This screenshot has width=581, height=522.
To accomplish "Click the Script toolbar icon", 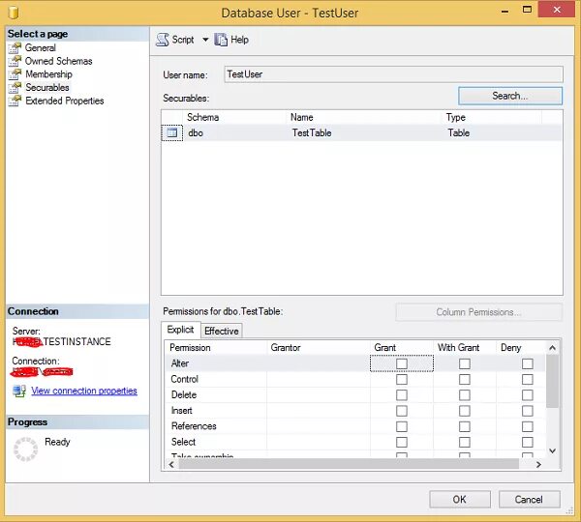I will point(163,40).
